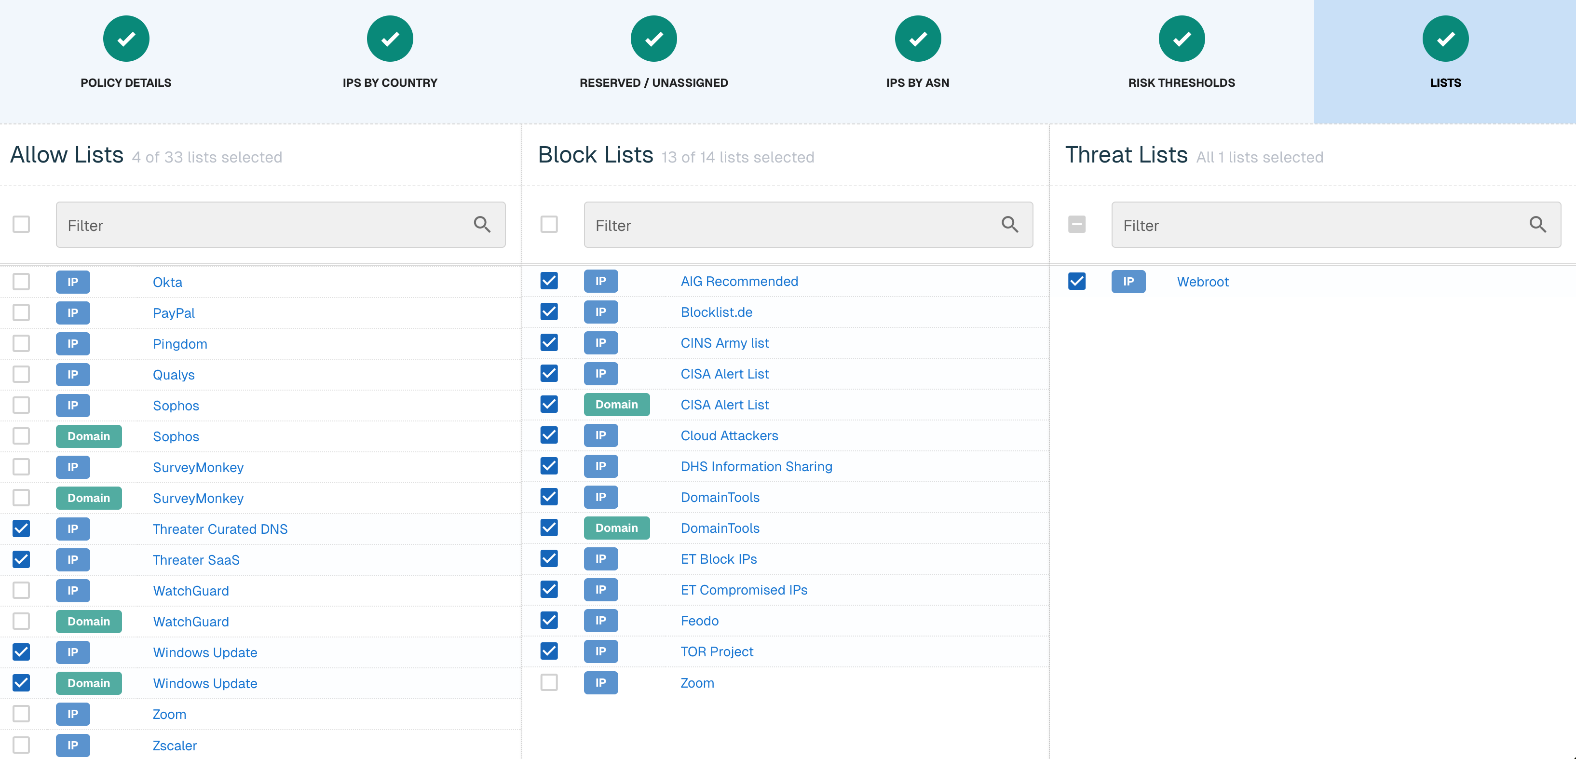Open the Risk Thresholds step
The height and width of the screenshot is (759, 1576).
coord(1182,82)
